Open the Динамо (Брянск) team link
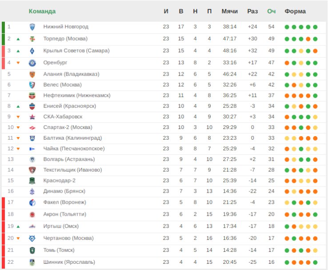 [64, 191]
